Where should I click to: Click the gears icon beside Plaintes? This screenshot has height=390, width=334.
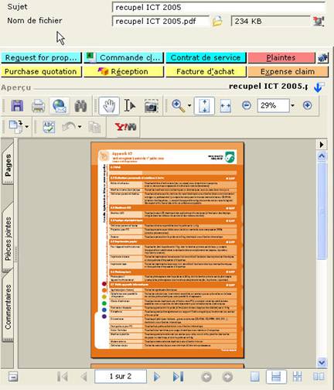click(x=322, y=57)
